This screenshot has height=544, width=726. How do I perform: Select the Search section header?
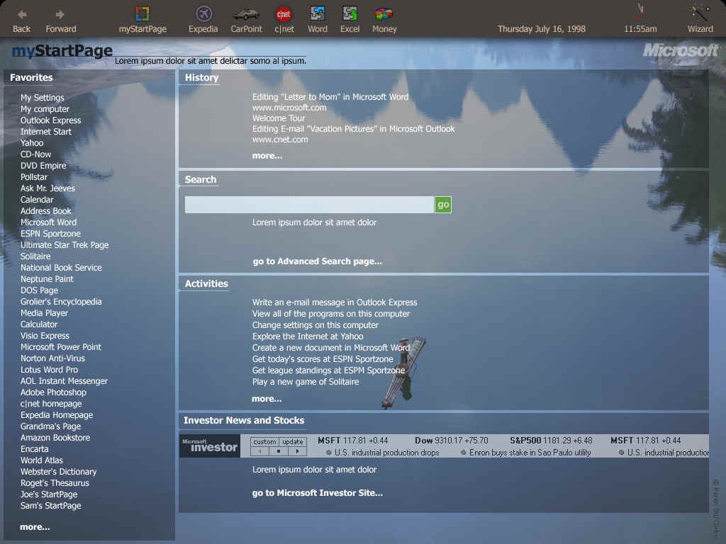[x=201, y=179]
